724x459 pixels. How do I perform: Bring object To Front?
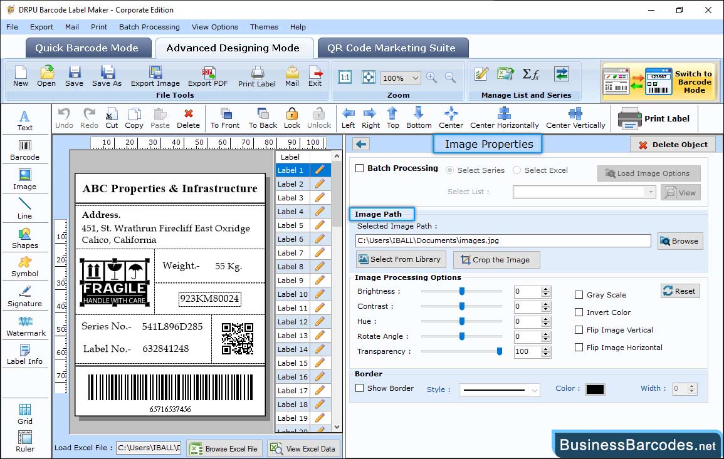(225, 118)
